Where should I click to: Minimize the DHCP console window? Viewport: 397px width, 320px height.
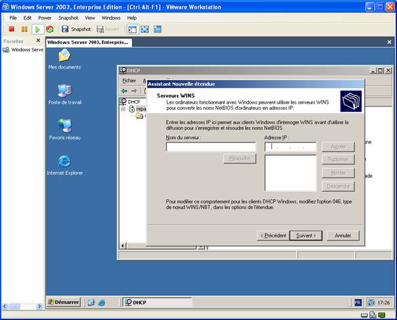373,70
